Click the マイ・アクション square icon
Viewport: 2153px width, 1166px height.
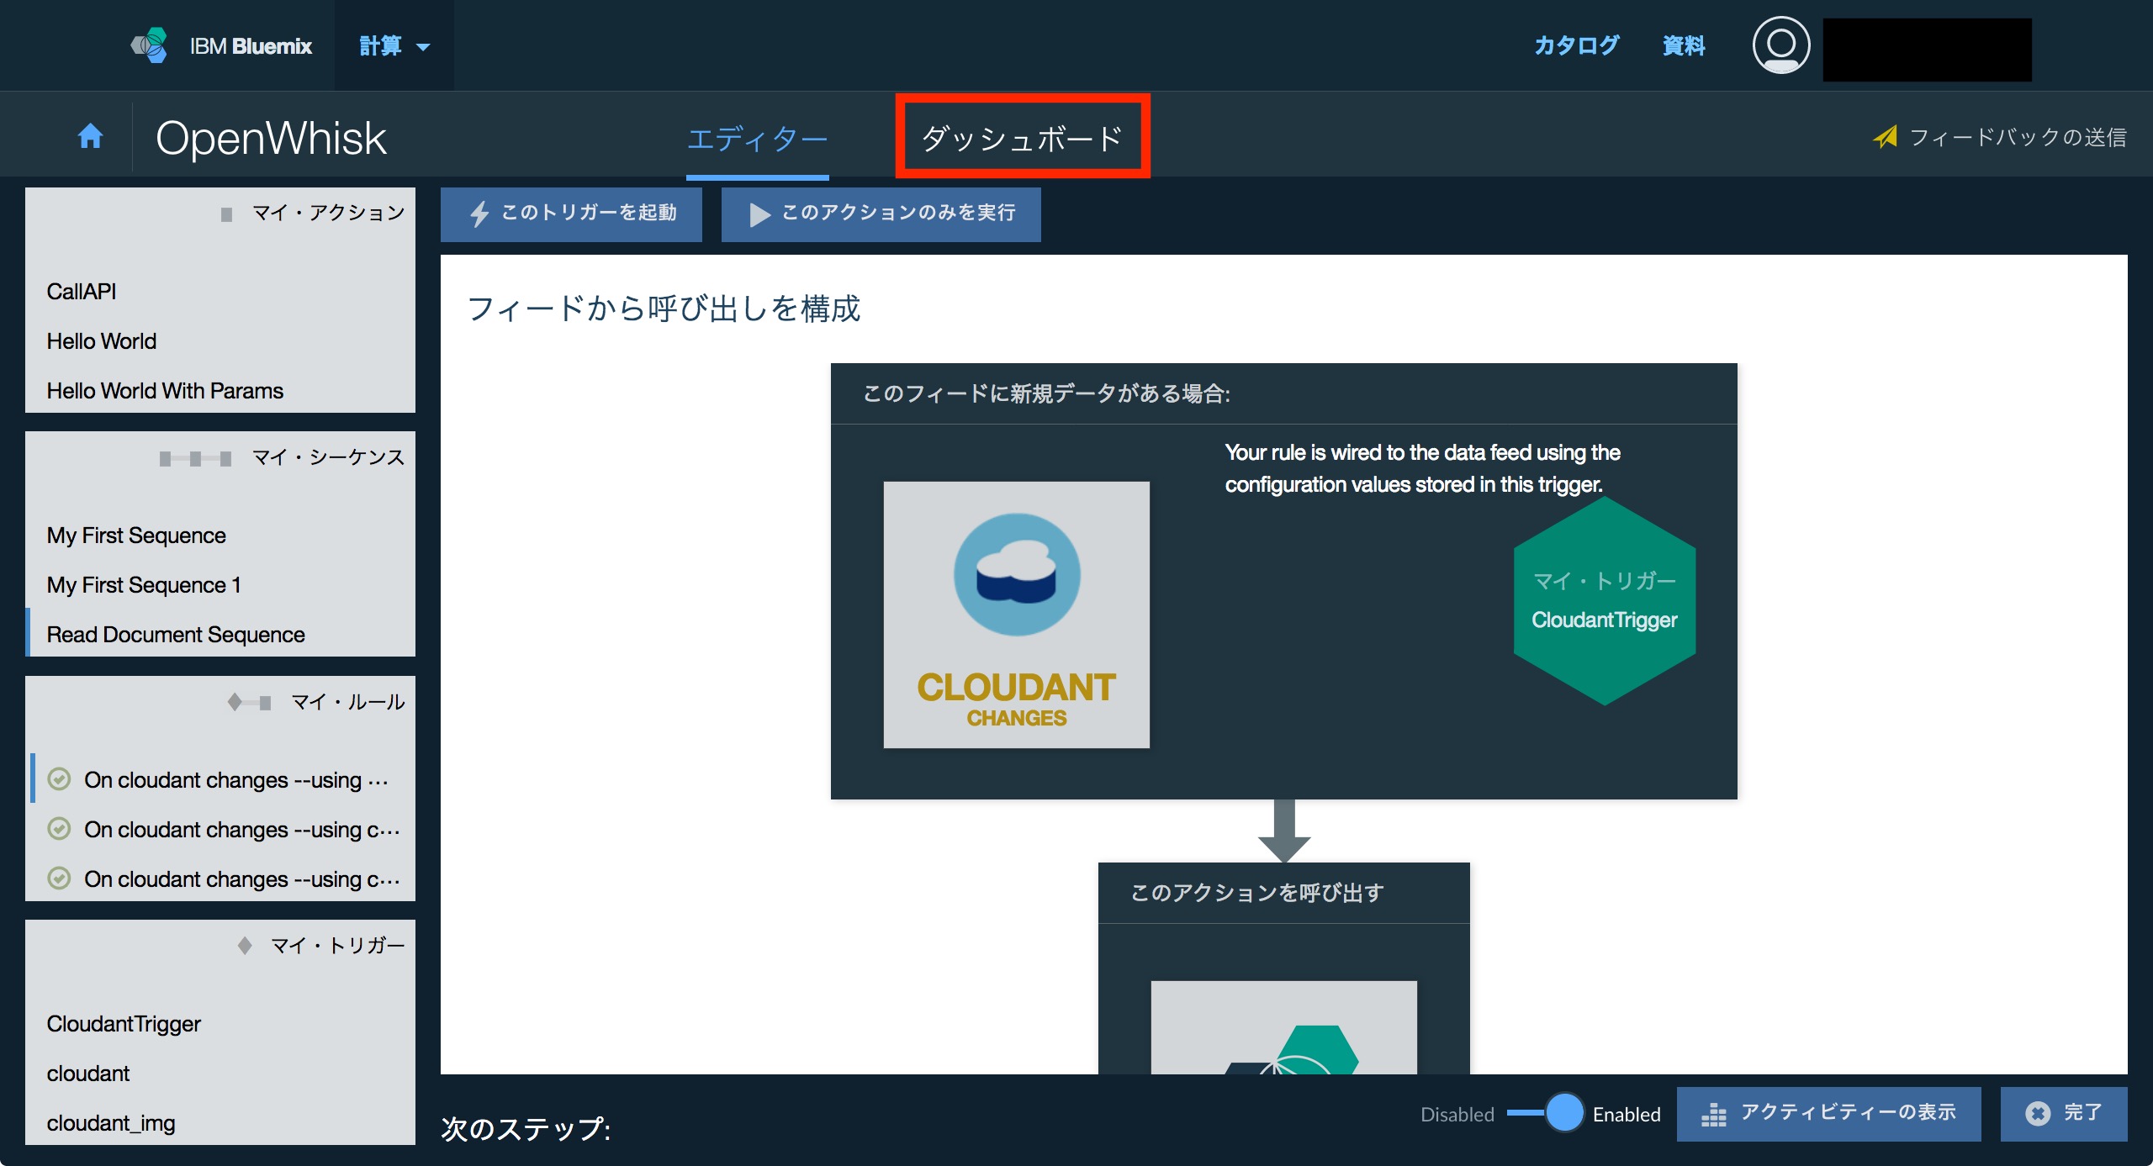(226, 214)
